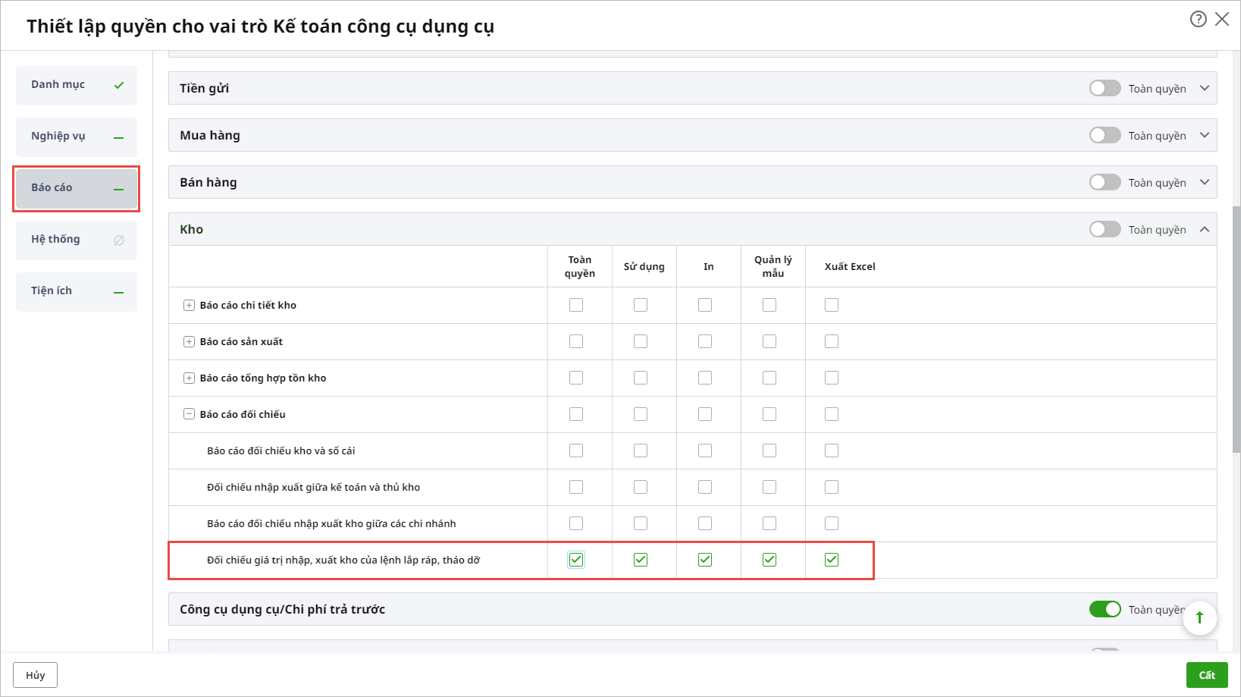Click the help question mark icon

tap(1198, 19)
